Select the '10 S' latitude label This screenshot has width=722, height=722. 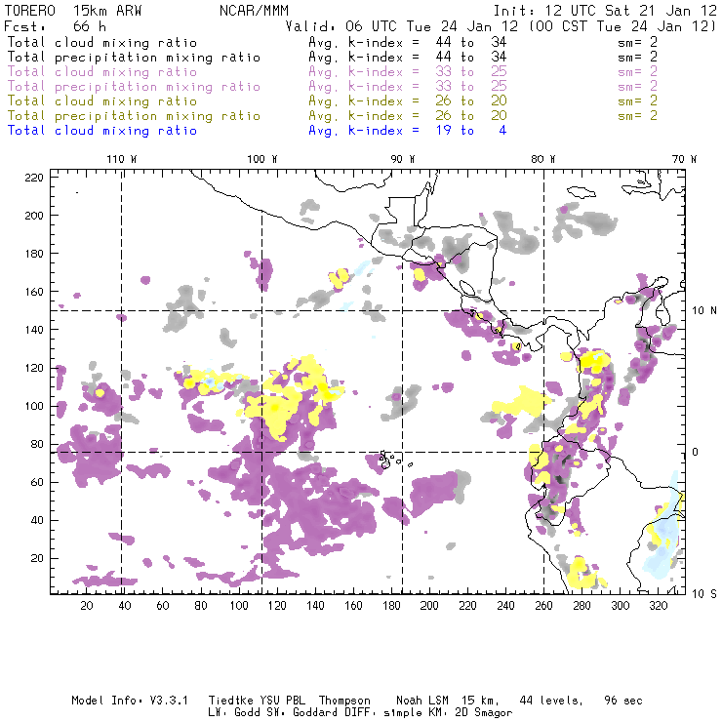coord(704,594)
